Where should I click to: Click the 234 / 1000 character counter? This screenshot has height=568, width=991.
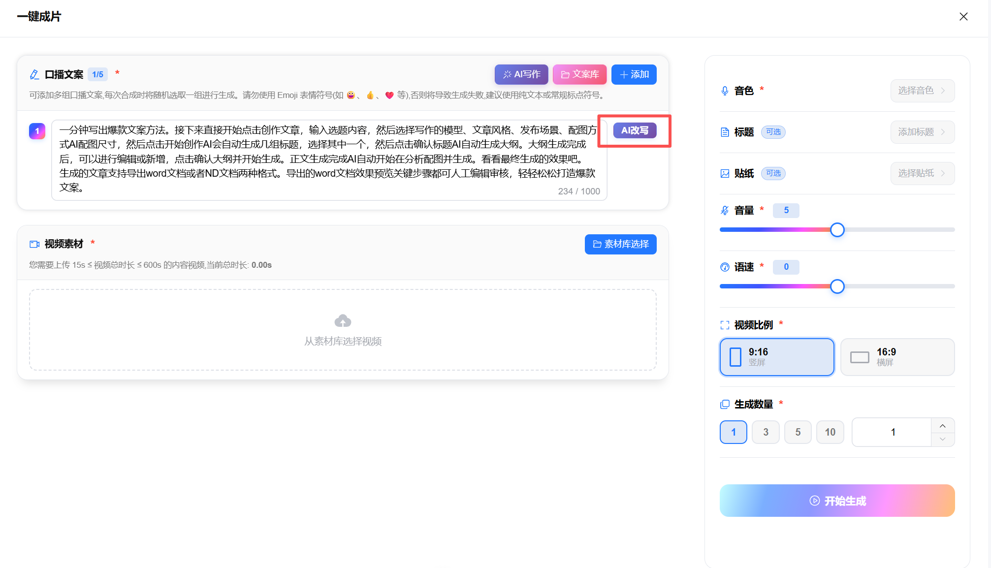[579, 191]
